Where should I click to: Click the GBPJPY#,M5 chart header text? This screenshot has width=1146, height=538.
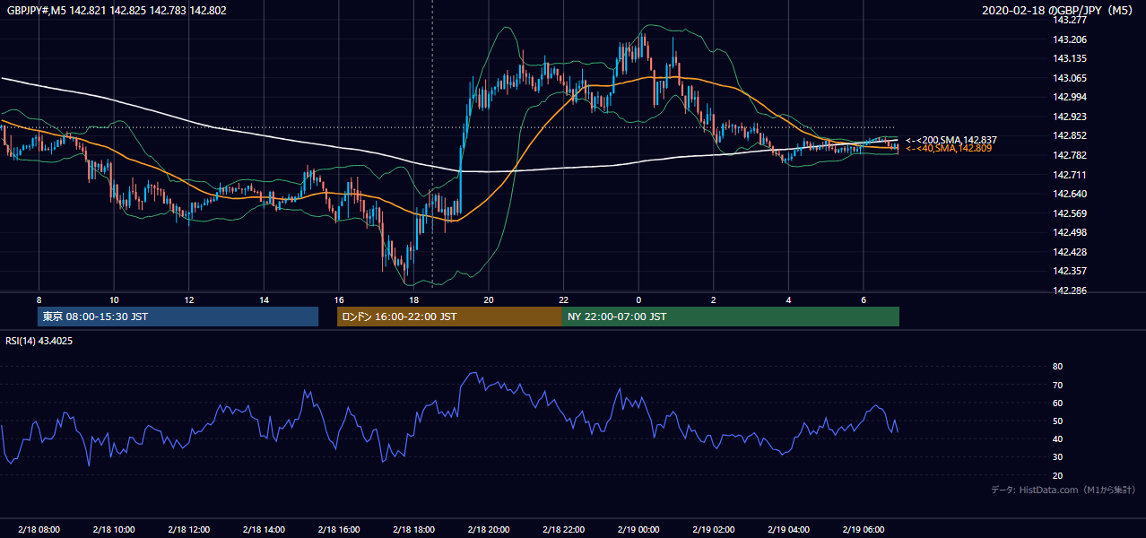pos(115,10)
